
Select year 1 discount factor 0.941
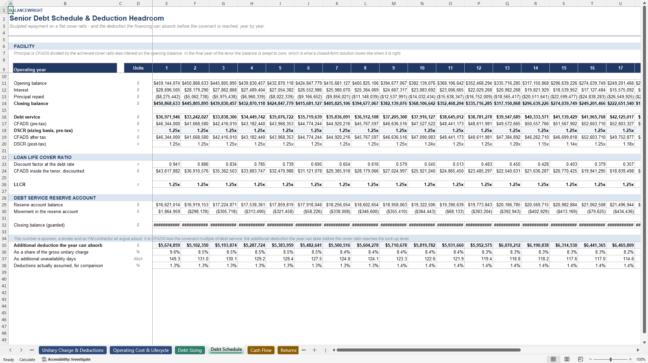coord(166,164)
